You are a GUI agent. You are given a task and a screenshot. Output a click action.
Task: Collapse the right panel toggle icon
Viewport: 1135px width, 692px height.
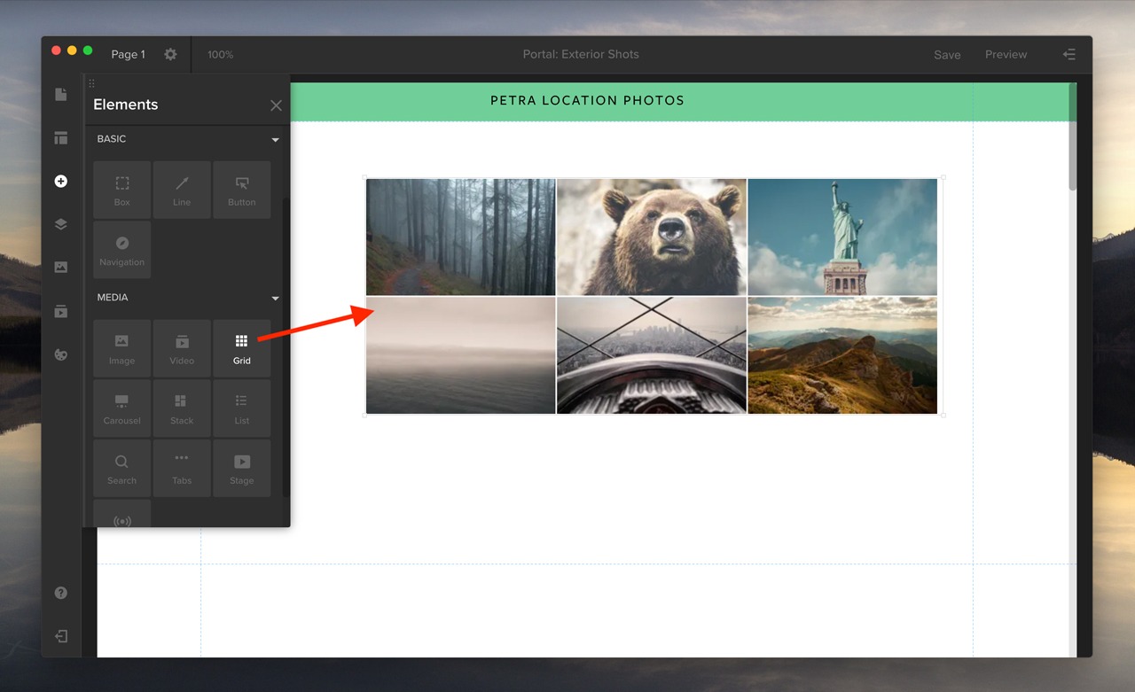[x=1069, y=54]
